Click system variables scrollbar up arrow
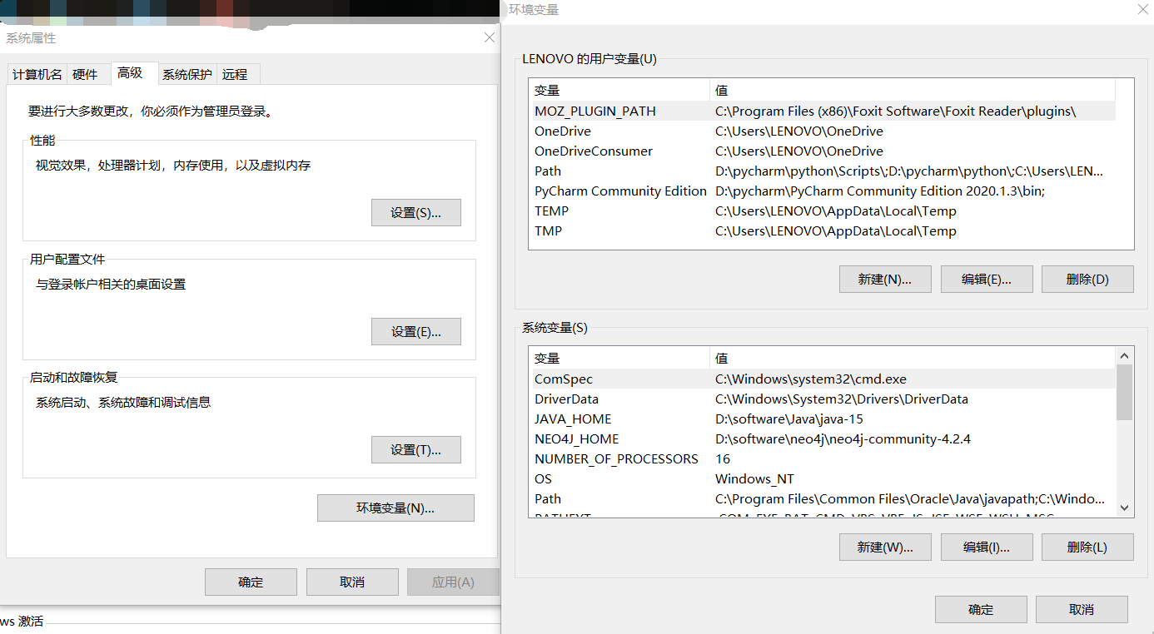1154x634 pixels. (x=1125, y=355)
